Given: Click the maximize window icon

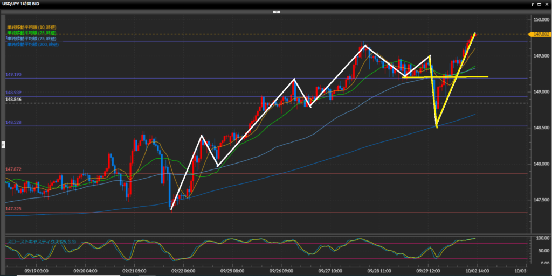Looking at the screenshot, I should click(539, 3).
